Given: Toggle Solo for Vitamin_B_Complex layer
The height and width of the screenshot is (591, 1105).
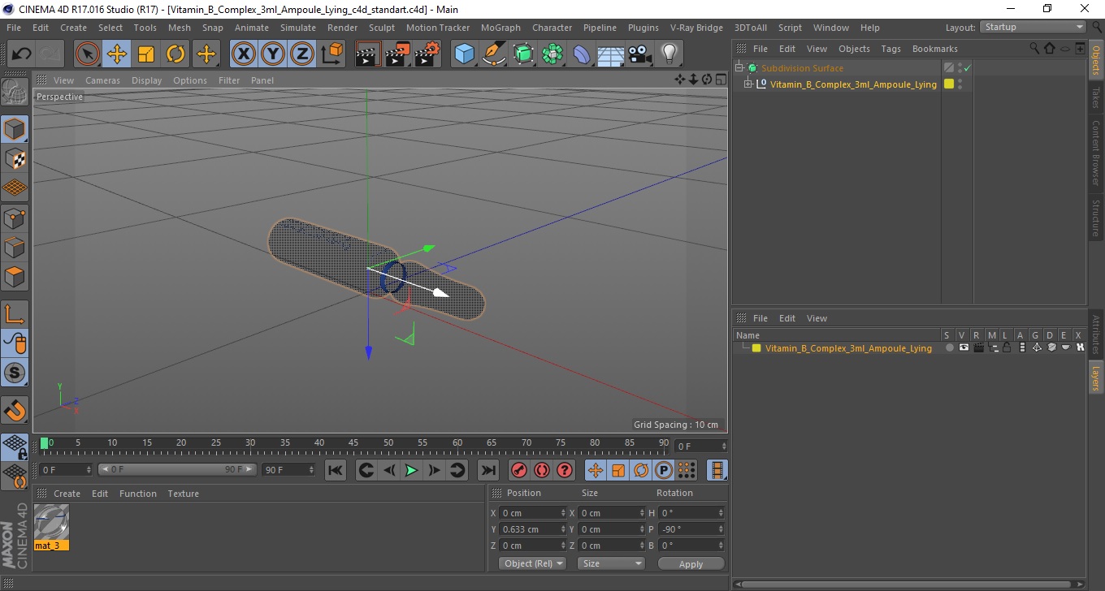Looking at the screenshot, I should 949,348.
